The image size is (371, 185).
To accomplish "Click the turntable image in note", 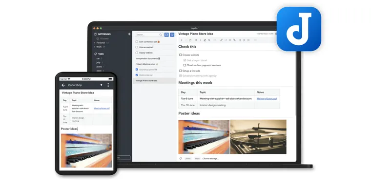I will [258, 137].
